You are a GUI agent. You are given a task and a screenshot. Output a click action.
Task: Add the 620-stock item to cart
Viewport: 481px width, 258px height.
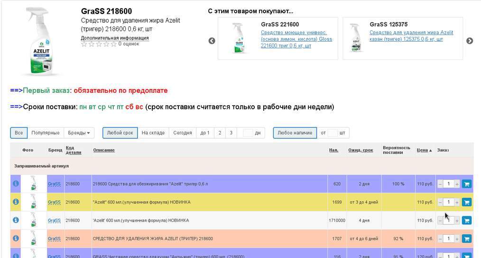pos(467,184)
